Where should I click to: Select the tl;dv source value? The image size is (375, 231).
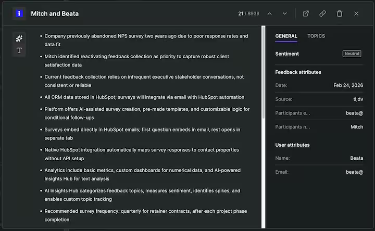tap(358, 99)
